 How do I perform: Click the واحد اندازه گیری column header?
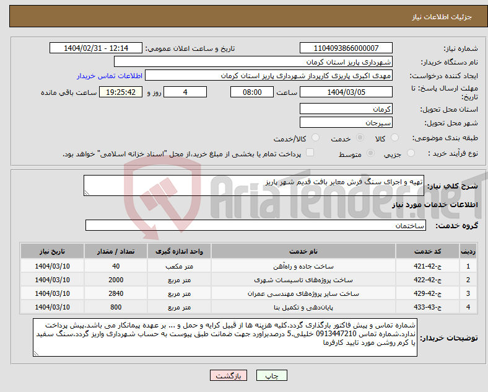pyautogui.click(x=179, y=251)
